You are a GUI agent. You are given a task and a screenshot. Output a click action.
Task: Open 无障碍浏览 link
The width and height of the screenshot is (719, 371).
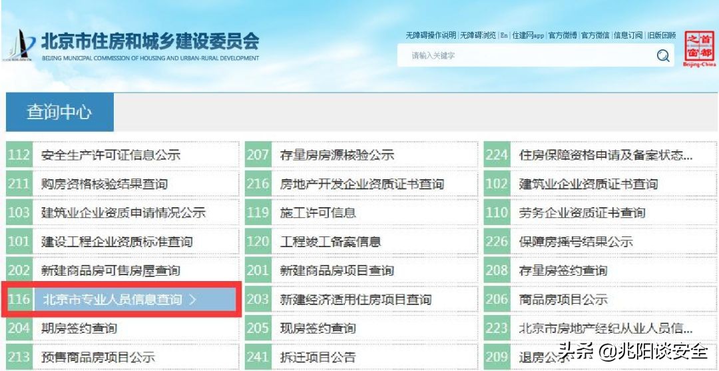(x=478, y=35)
